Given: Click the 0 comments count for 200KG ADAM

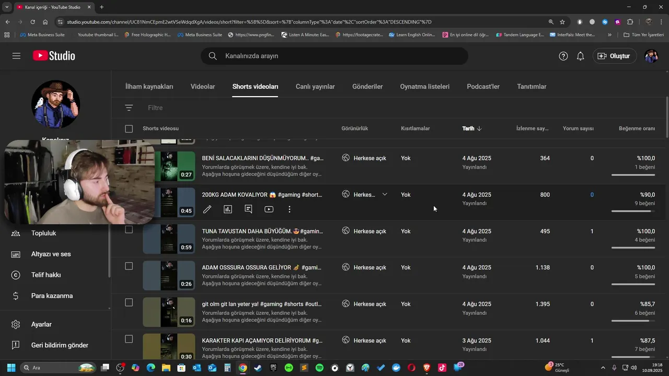Looking at the screenshot, I should (x=592, y=195).
